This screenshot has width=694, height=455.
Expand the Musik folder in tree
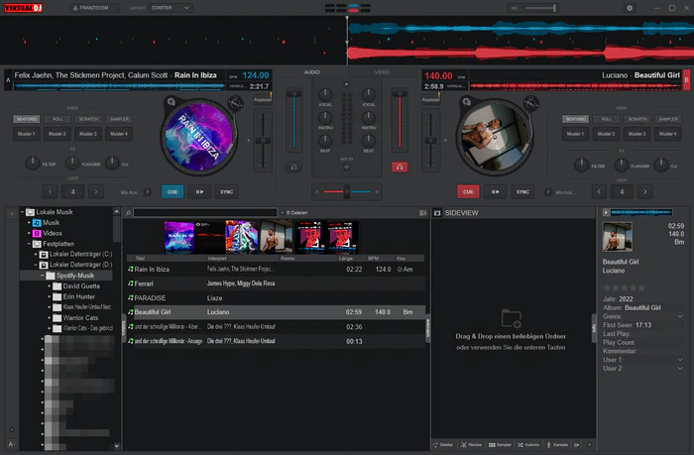pos(31,223)
